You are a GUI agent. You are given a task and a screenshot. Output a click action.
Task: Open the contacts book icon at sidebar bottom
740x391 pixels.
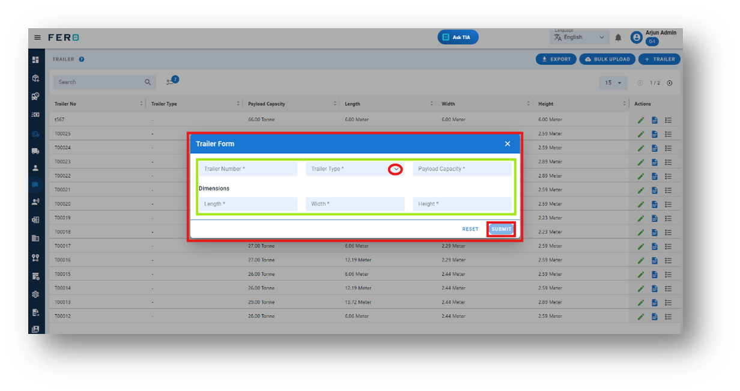coord(35,329)
